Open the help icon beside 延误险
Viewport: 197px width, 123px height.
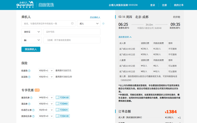pos(29,77)
